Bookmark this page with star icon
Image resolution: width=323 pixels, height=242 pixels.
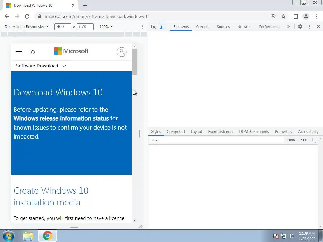(x=283, y=16)
